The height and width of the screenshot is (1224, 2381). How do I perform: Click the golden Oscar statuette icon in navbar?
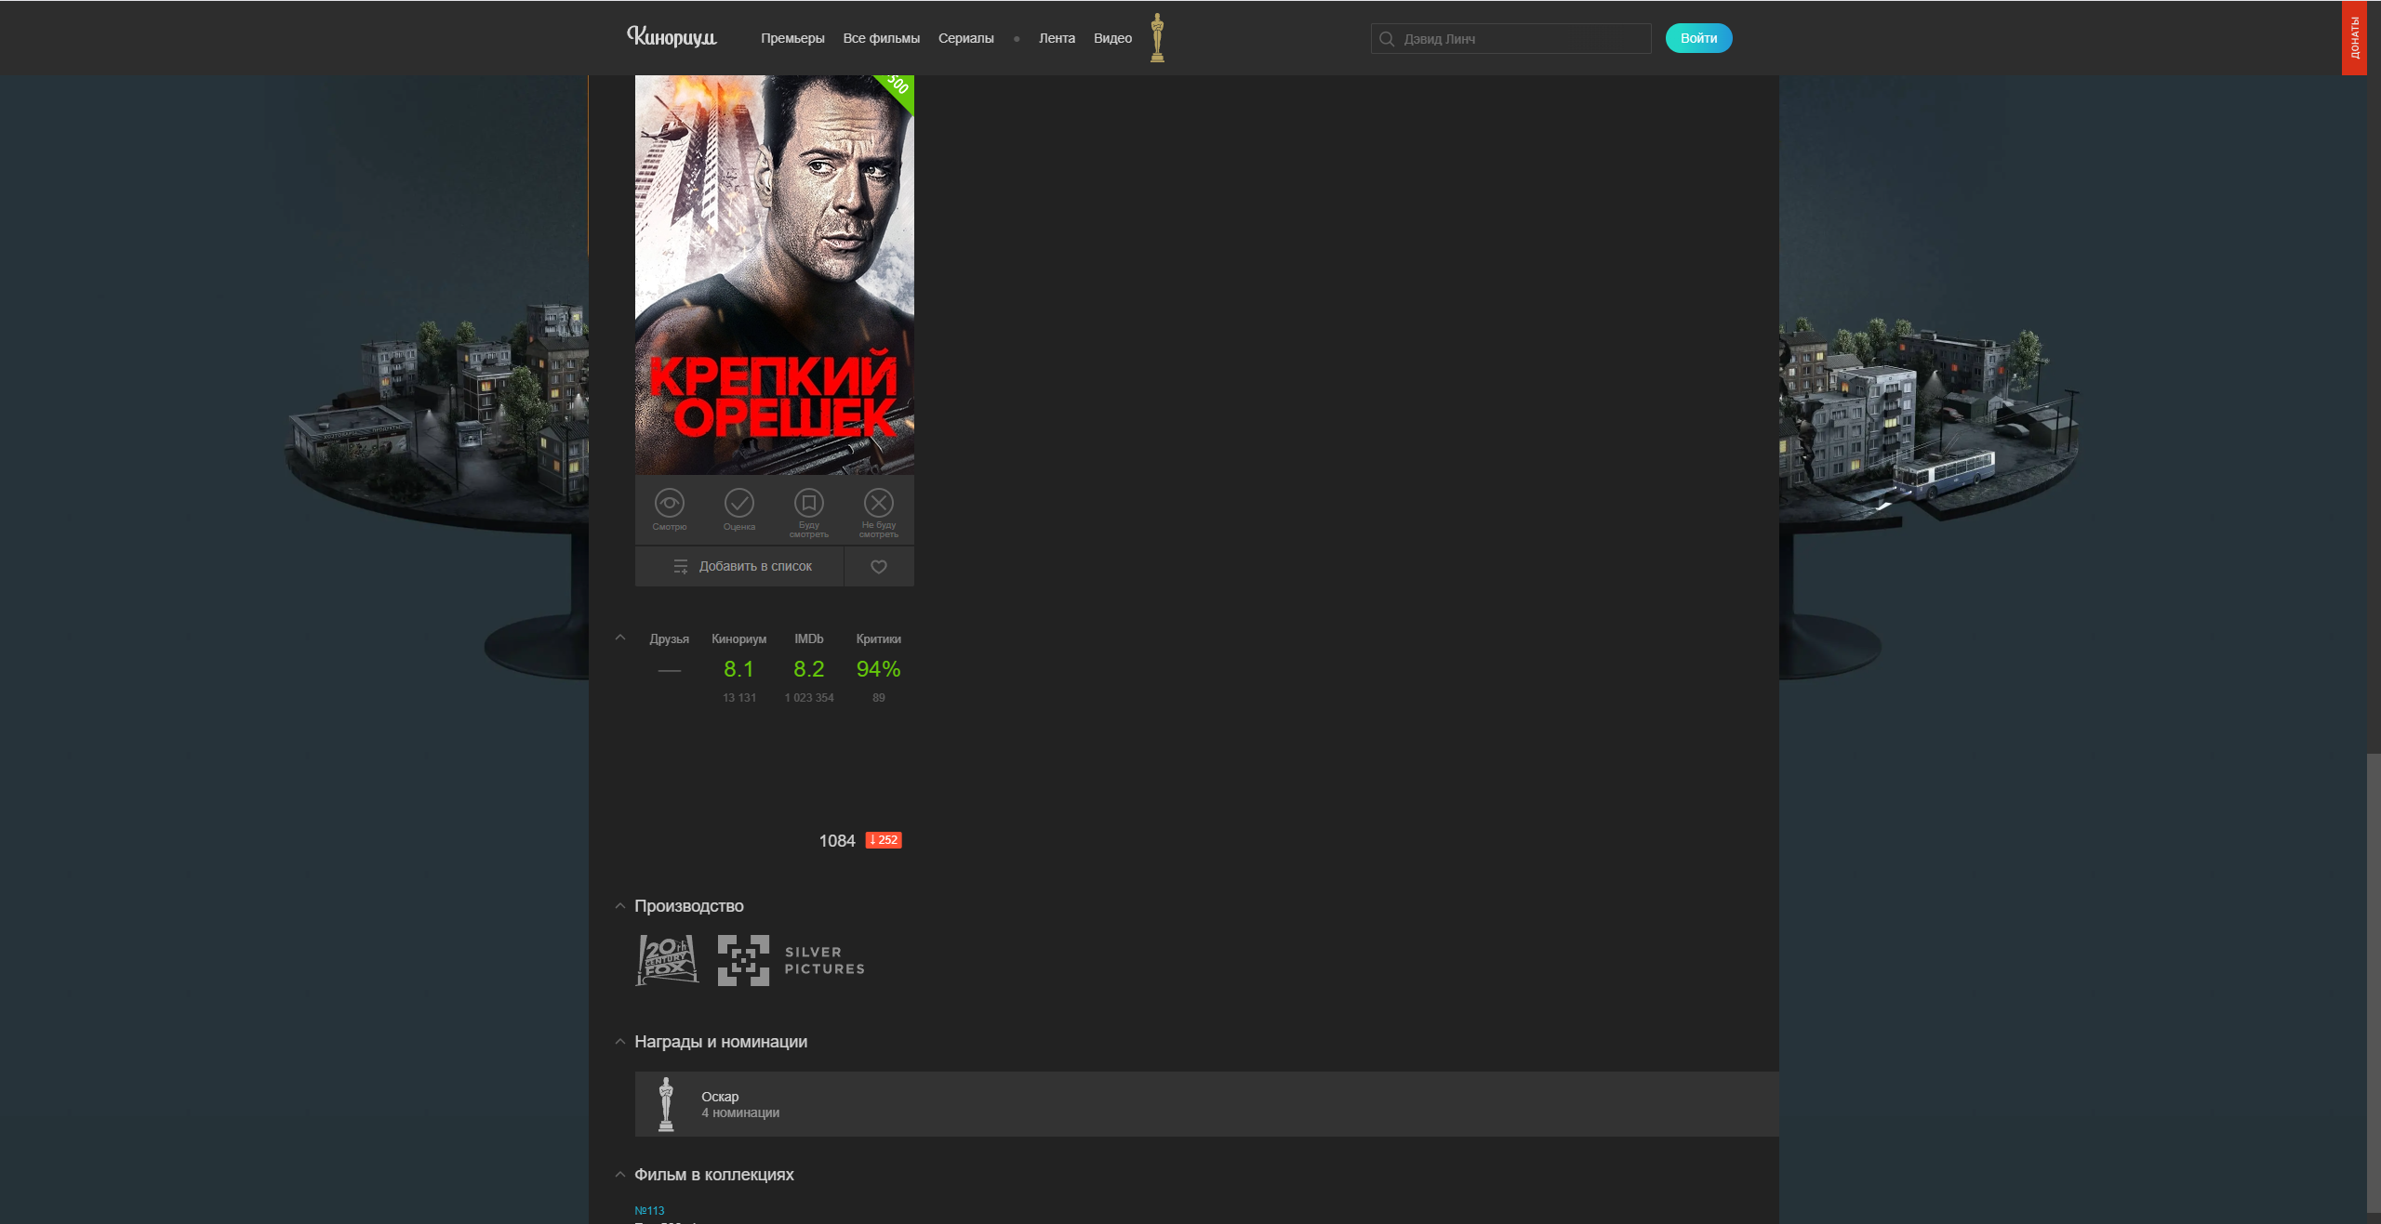(x=1157, y=38)
